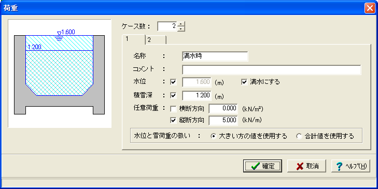
Task: Decrease case count with down arrow
Action: [x=181, y=29]
